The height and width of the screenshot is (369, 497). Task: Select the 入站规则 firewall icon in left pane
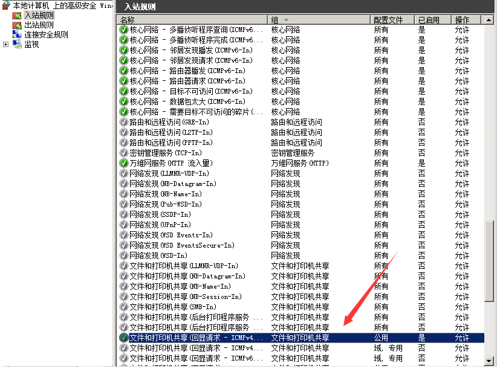point(16,15)
